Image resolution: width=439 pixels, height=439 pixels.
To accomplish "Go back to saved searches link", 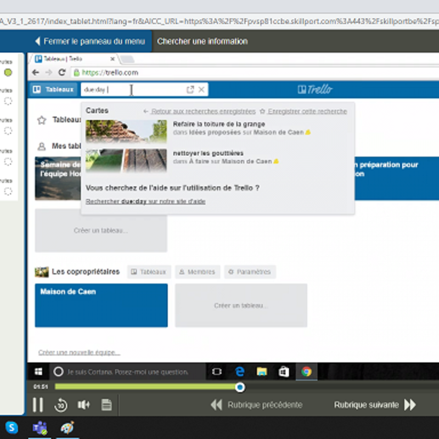I will [x=200, y=111].
